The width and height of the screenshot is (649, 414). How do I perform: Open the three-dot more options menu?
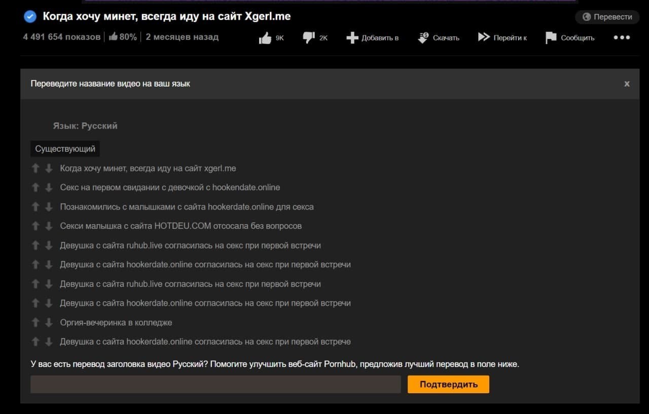(x=622, y=37)
